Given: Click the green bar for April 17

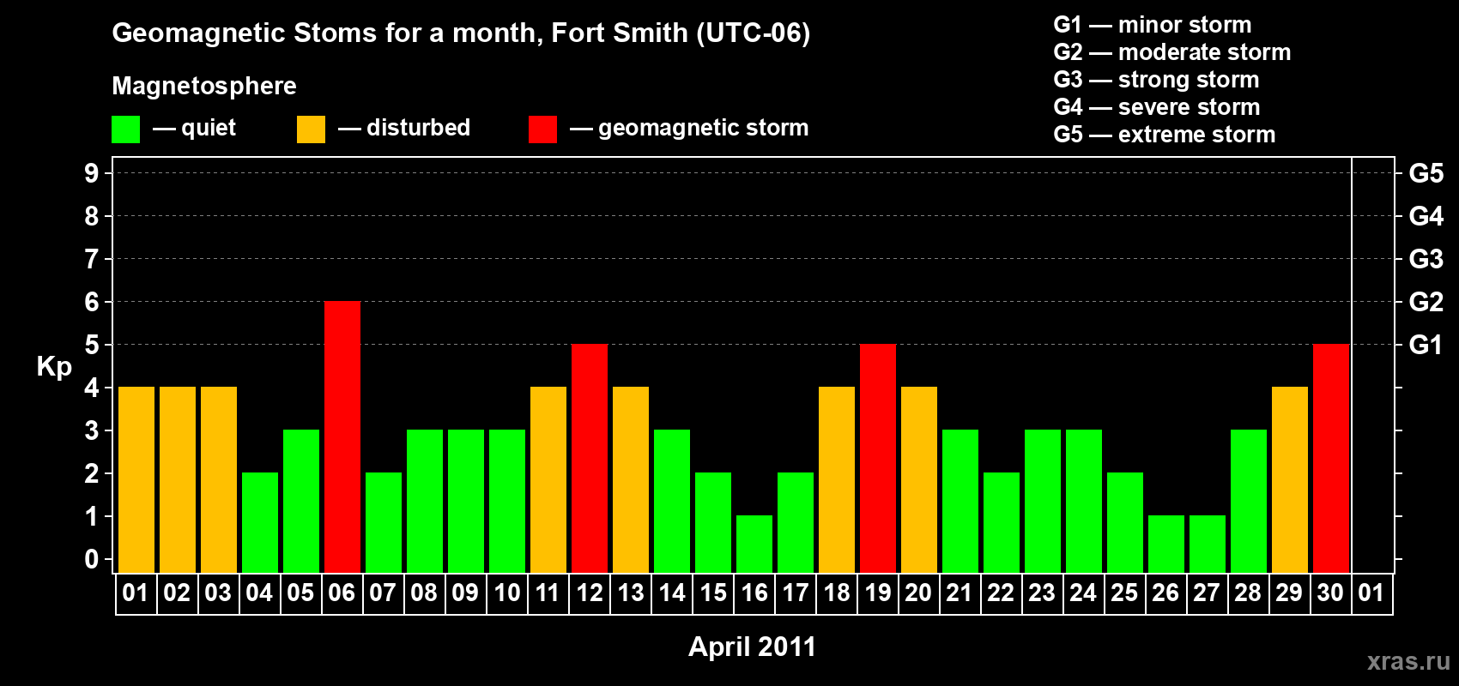Looking at the screenshot, I should (x=796, y=523).
